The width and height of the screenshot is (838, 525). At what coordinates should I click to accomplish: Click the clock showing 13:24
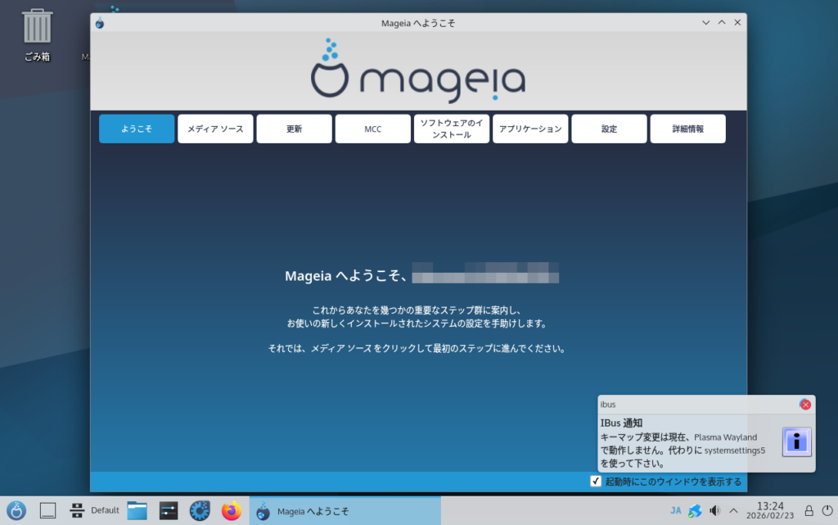pos(770,511)
